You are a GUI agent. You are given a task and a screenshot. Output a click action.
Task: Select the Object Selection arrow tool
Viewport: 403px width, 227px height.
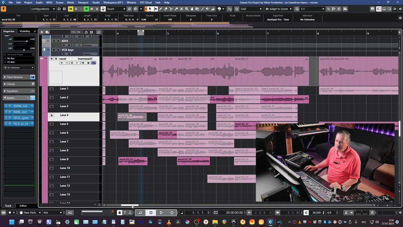pyautogui.click(x=150, y=9)
